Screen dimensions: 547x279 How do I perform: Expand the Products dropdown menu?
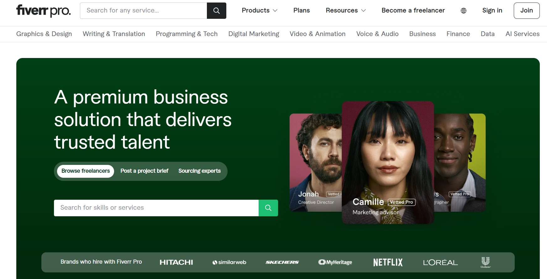point(259,11)
